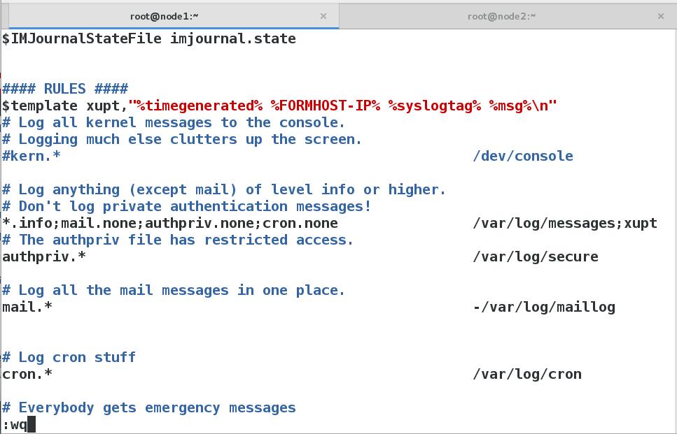Click the /dev/console path

(523, 156)
